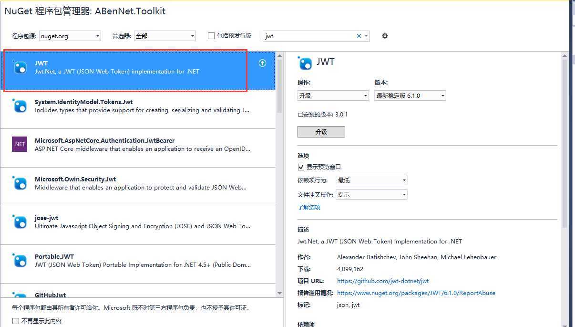Select Microsoft.AspNetCore.Authentication.JwtBearer package
Image resolution: width=575 pixels, height=327 pixels.
(138, 148)
